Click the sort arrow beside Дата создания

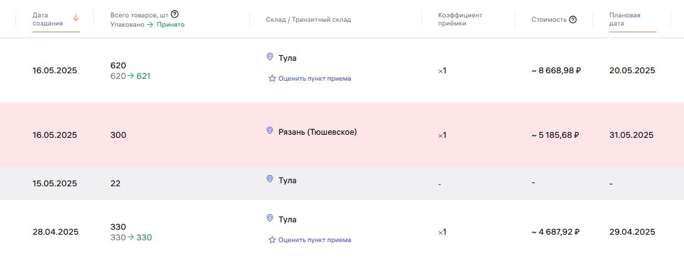pyautogui.click(x=76, y=18)
